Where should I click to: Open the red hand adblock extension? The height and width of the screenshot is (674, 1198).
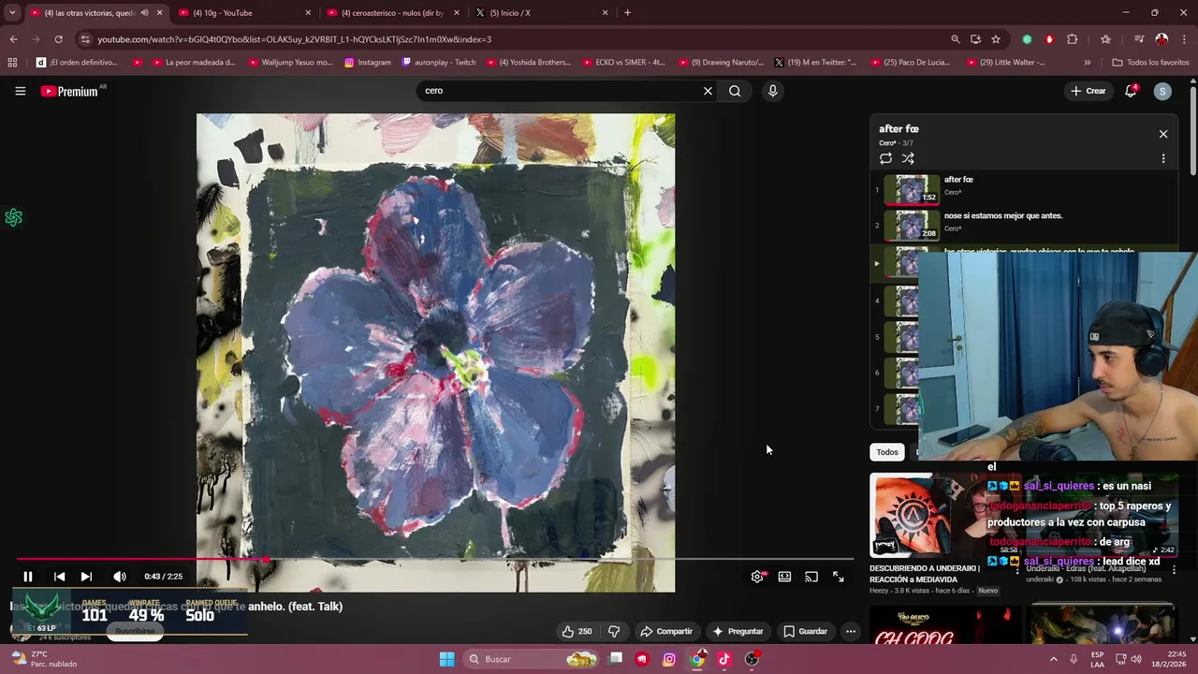[x=1049, y=39]
